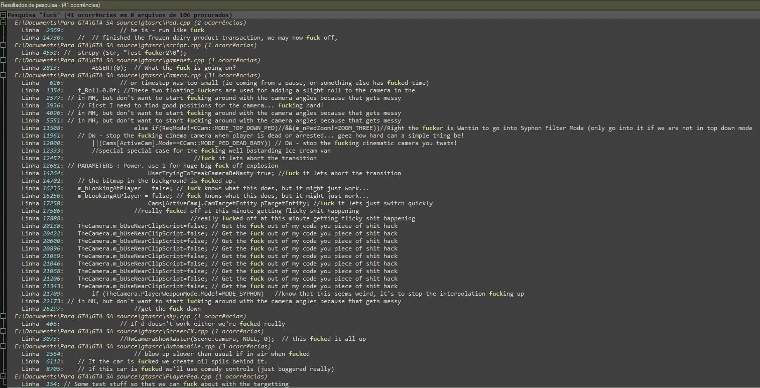The image size is (760, 388).
Task: Collapse the Automobile.cpp results group
Action: (4, 346)
